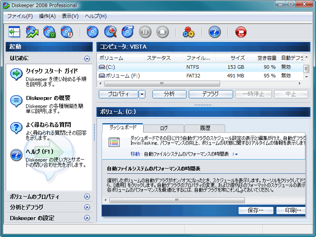Open the ヘルプ(H) menu

(96, 16)
